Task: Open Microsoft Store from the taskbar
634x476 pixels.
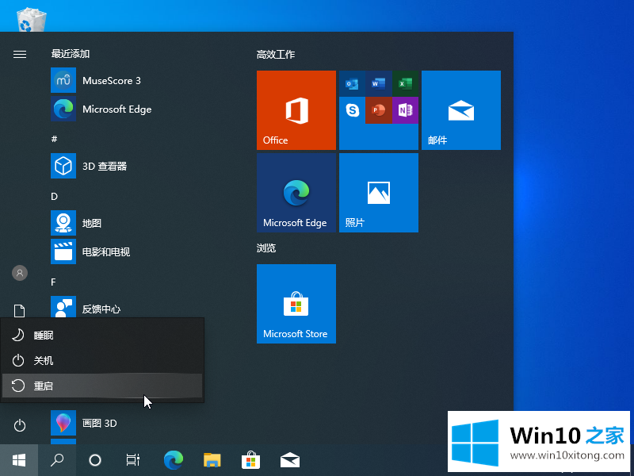Action: coord(250,460)
